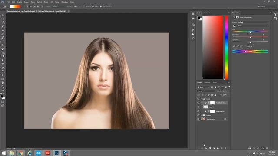Select the Crop tool

pos(3,30)
